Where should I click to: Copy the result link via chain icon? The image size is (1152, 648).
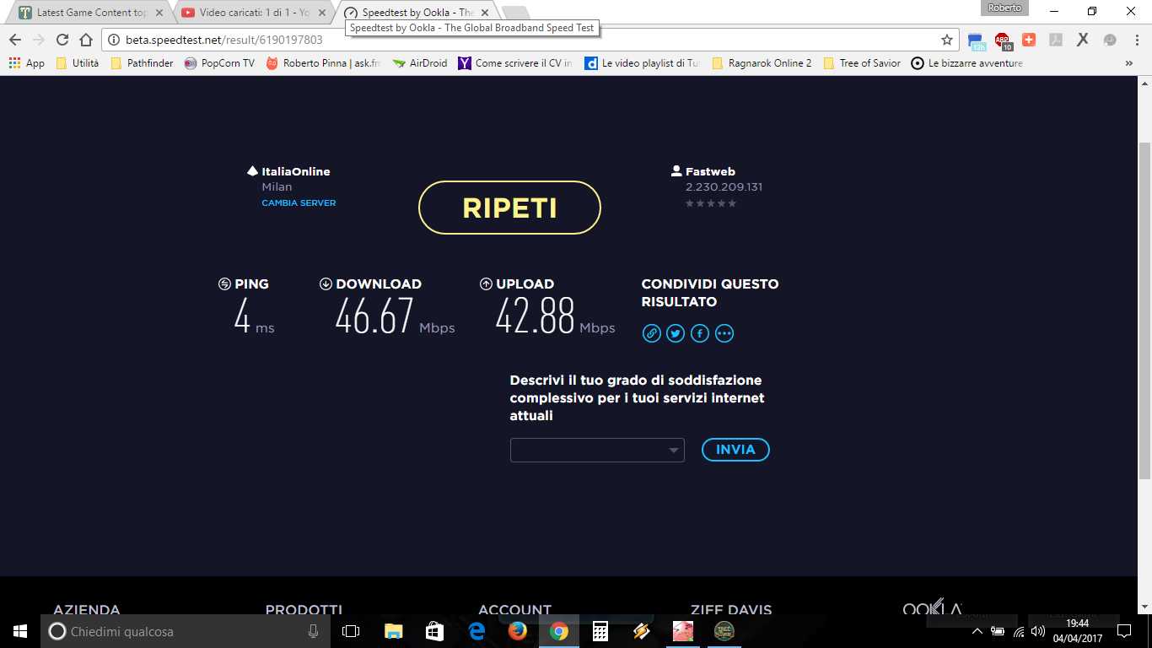coord(651,333)
